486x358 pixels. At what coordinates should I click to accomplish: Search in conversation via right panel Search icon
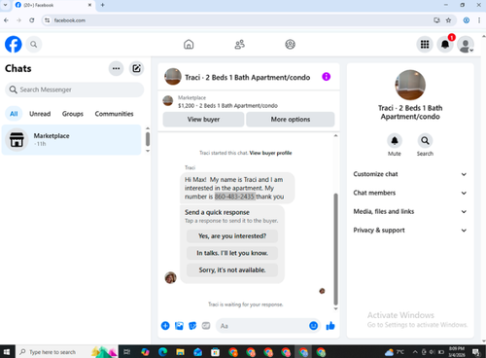click(425, 141)
